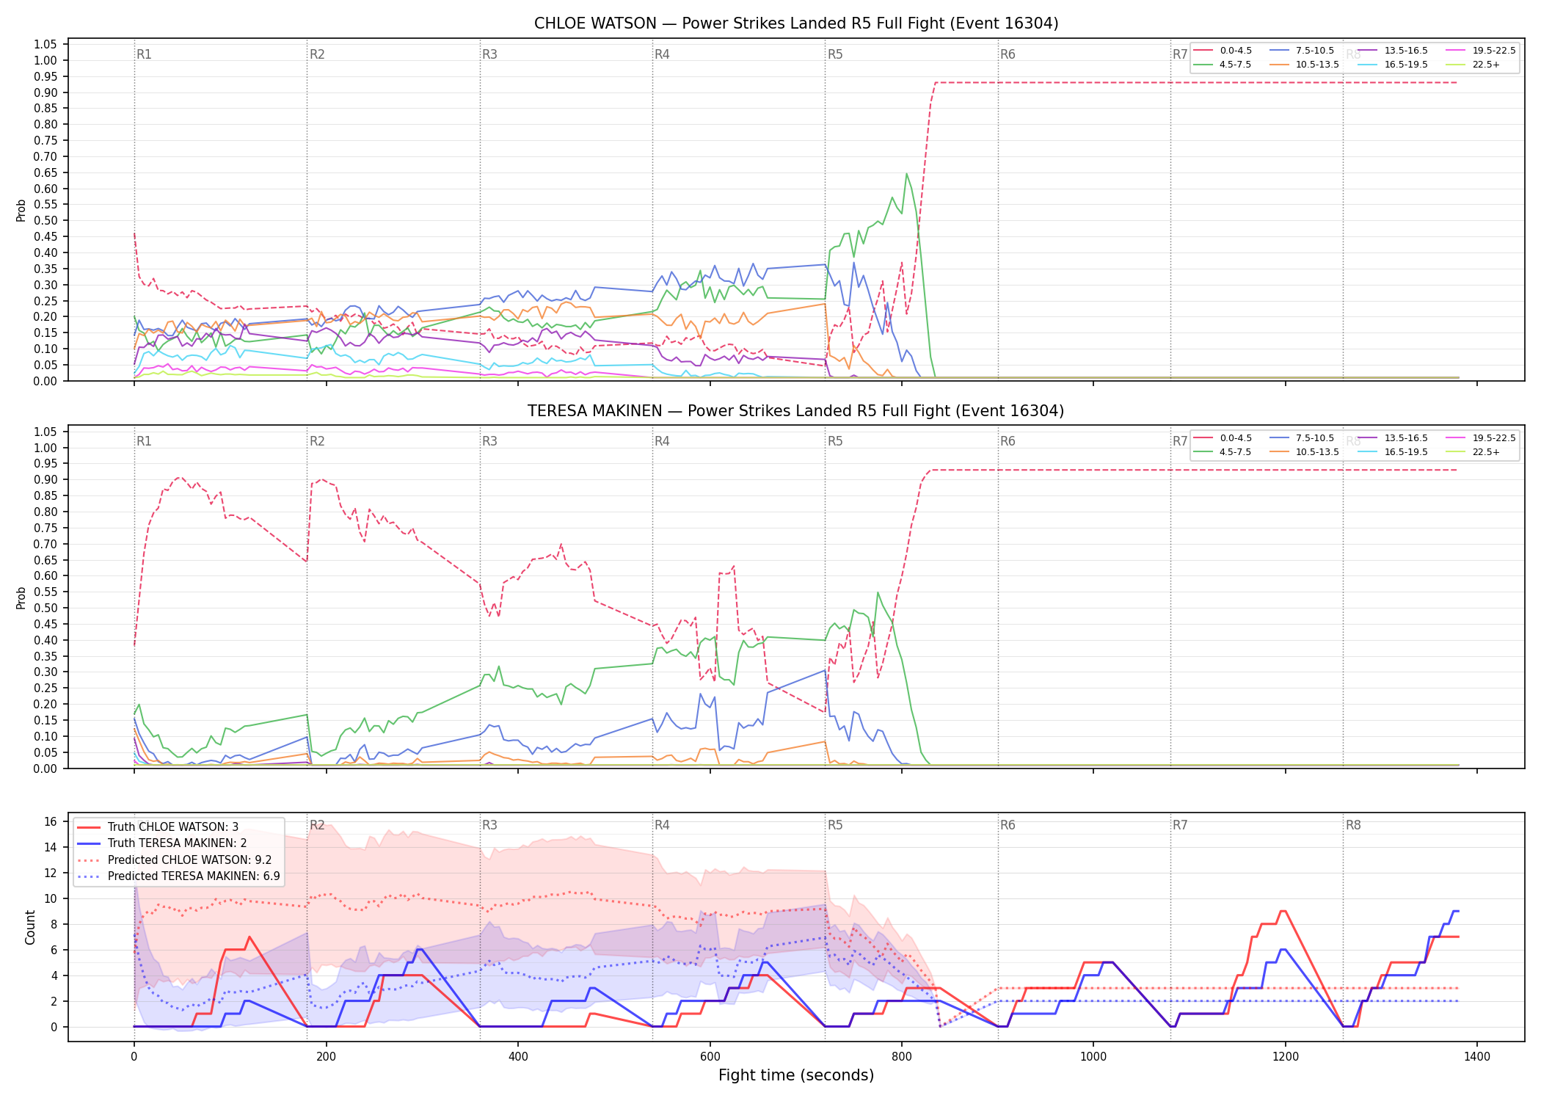Click 'Prob' axis label of the Teresa Makinen chart
Screen dimensions: 1541x1101
[21, 597]
